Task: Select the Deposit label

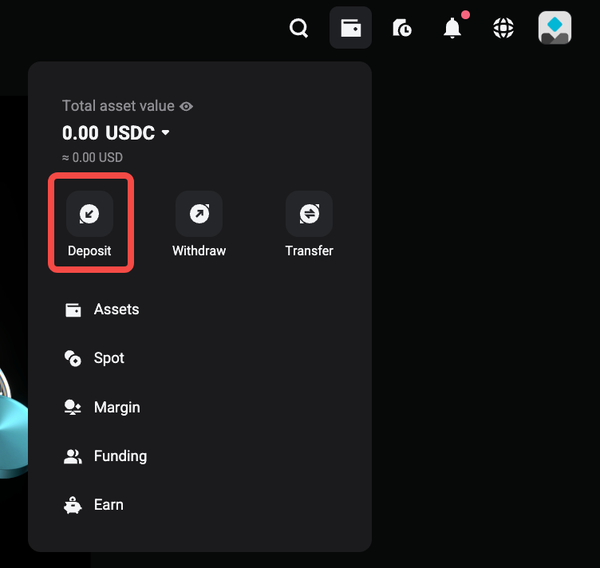Action: coord(89,251)
